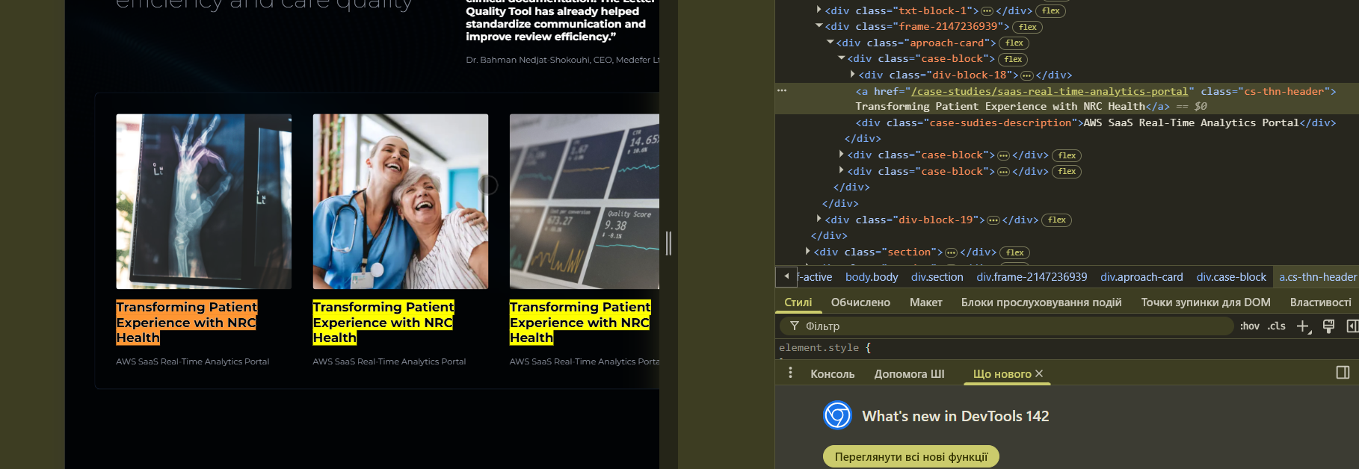Screen dimensions: 1359x469
Task: Click element.style rule in Styles pane
Action: click(825, 348)
